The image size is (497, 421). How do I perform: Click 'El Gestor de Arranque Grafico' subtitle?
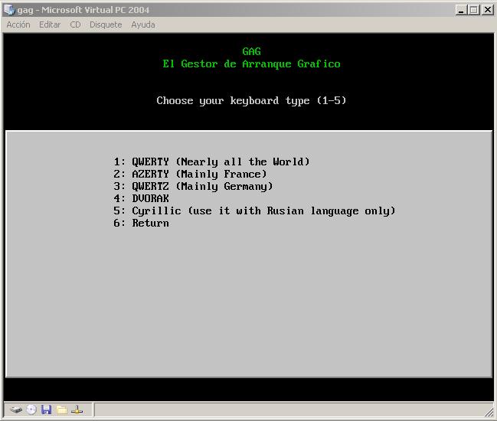pyautogui.click(x=252, y=64)
